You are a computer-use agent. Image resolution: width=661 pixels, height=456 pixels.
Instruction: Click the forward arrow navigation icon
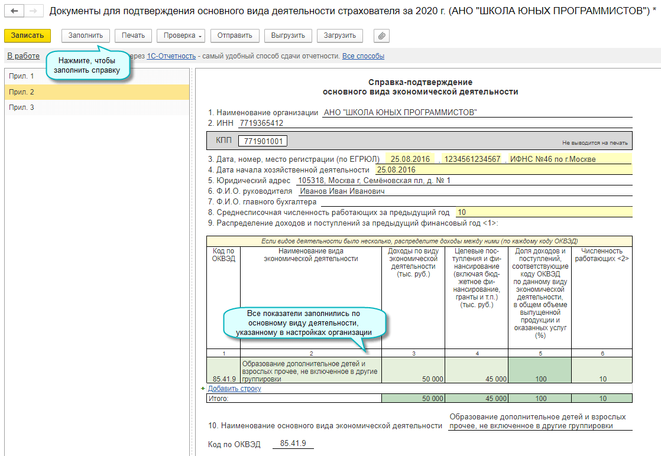(x=33, y=11)
